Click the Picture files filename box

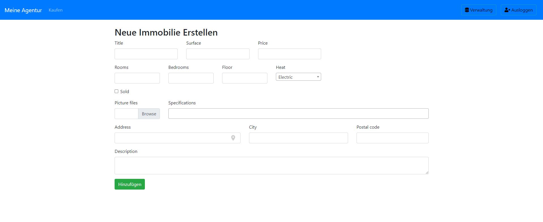(126, 114)
